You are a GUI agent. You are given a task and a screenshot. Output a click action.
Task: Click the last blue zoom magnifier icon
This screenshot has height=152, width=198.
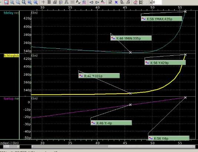[x=36, y=2]
